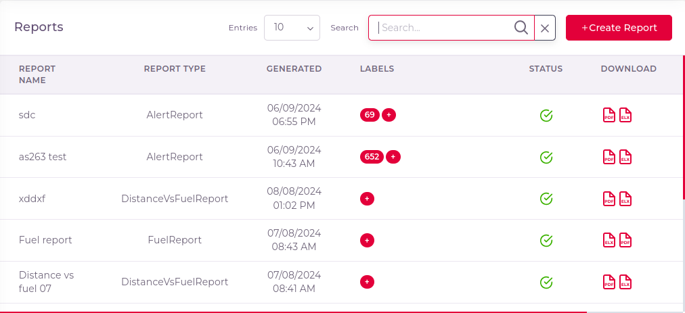Download the ELX file for sdc report

(x=625, y=115)
